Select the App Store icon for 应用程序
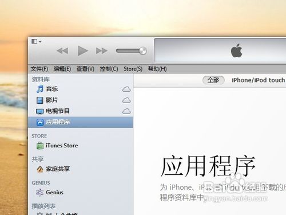The width and height of the screenshot is (286, 215). [40, 122]
